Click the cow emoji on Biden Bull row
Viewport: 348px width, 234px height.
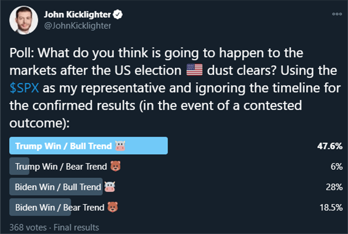coord(110,187)
